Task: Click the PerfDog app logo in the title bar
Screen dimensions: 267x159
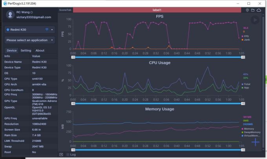Action: 5,4
